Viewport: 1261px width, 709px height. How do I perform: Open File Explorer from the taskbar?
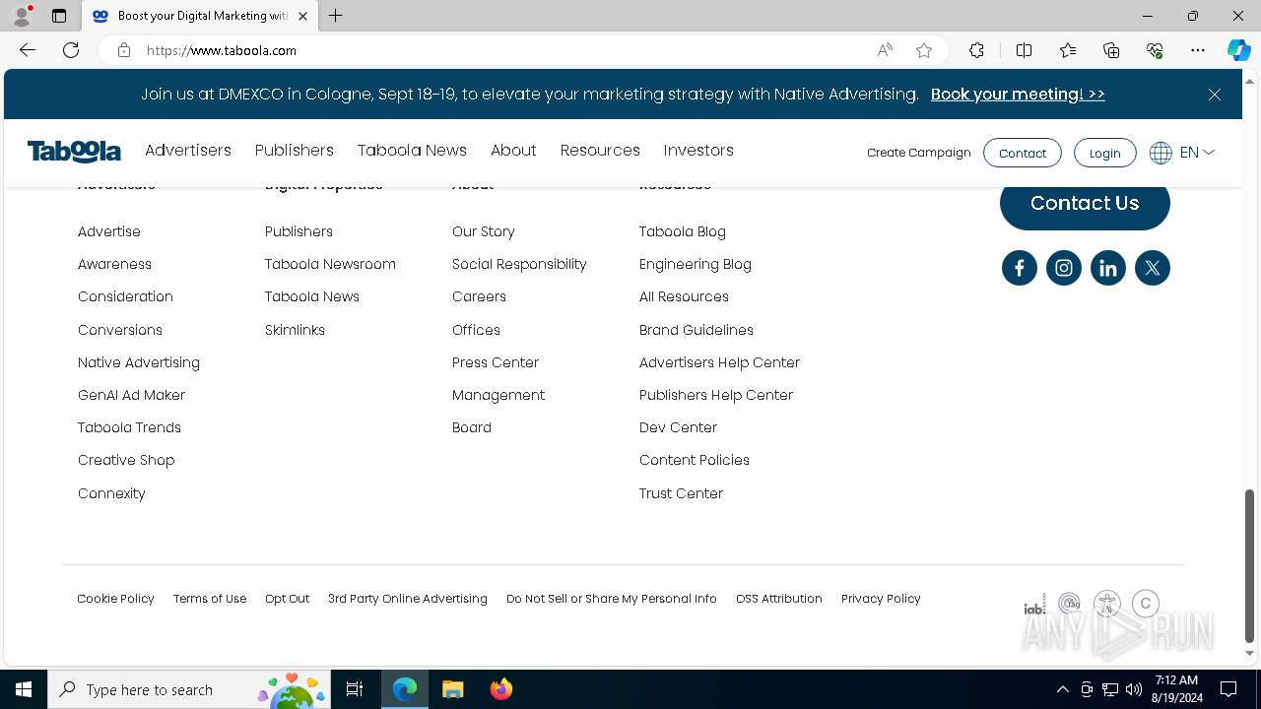point(452,689)
